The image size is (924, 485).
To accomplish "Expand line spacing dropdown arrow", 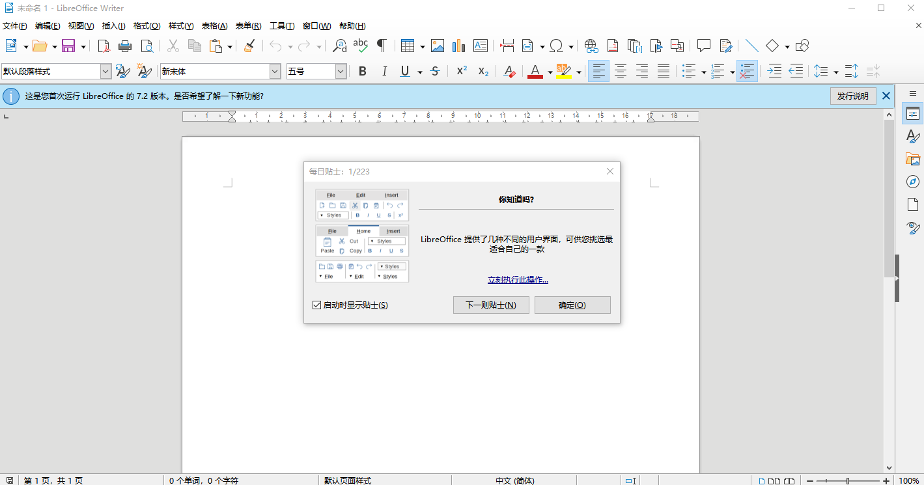I will (836, 72).
